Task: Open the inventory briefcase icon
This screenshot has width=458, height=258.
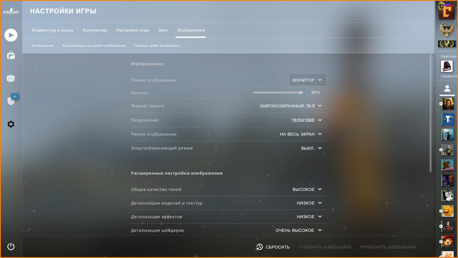Action: [x=11, y=56]
